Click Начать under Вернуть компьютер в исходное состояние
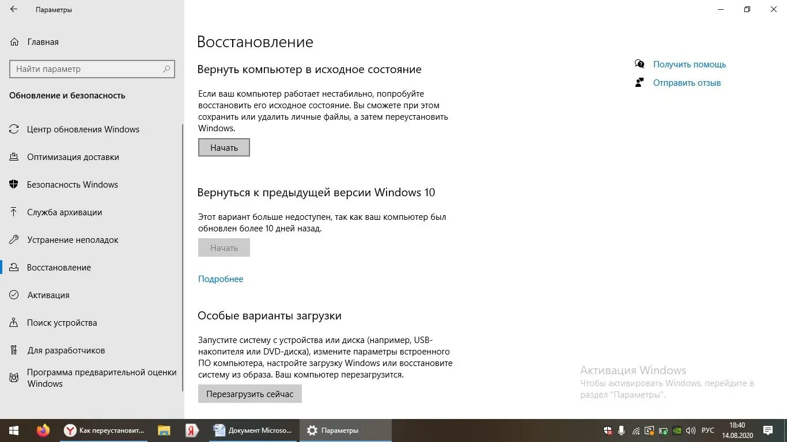787x442 pixels. 224,148
